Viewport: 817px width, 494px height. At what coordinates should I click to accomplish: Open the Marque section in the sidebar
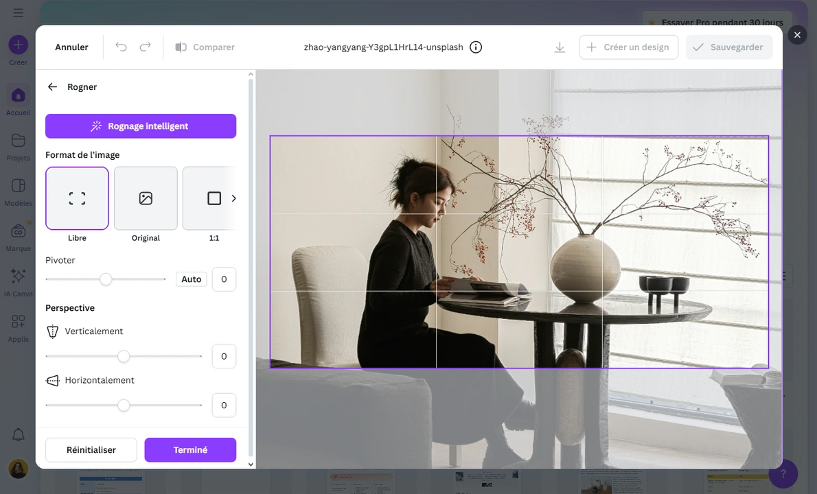click(x=18, y=235)
